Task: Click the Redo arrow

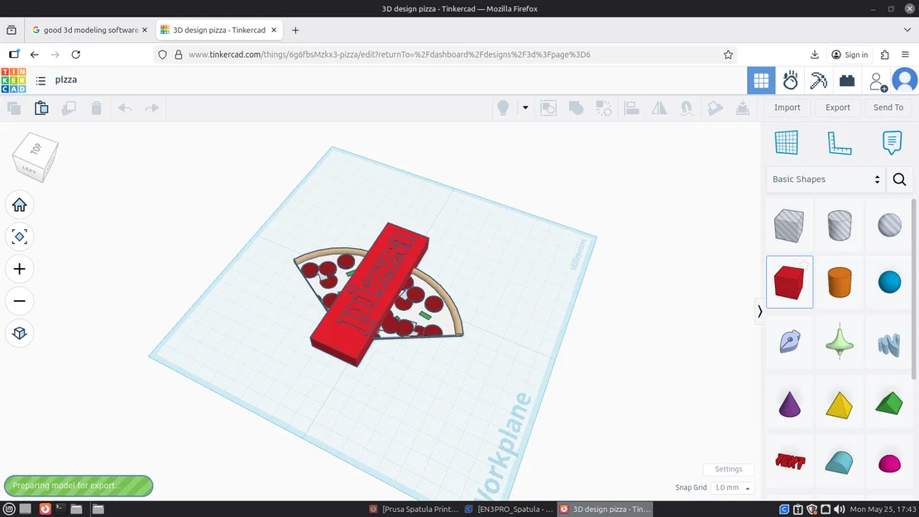Action: click(152, 108)
